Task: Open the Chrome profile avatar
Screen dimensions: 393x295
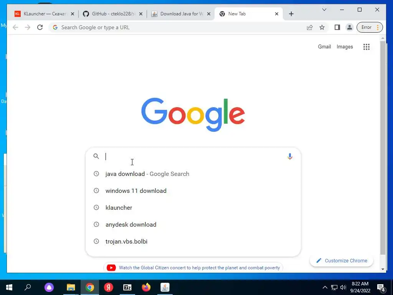Action: (x=349, y=27)
